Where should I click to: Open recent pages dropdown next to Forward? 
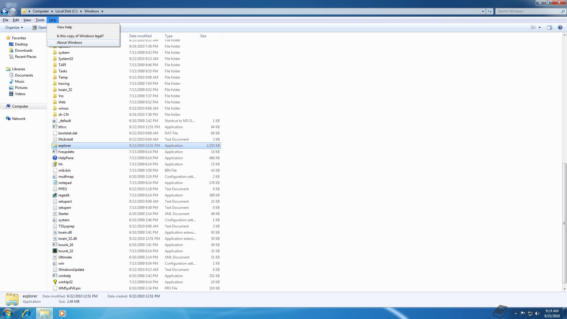tap(19, 12)
